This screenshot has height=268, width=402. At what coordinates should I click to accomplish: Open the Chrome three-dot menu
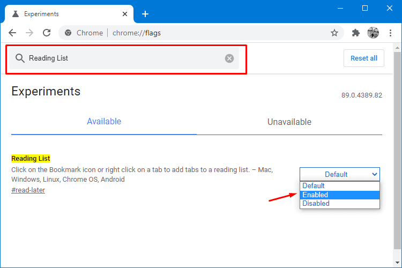tap(390, 33)
